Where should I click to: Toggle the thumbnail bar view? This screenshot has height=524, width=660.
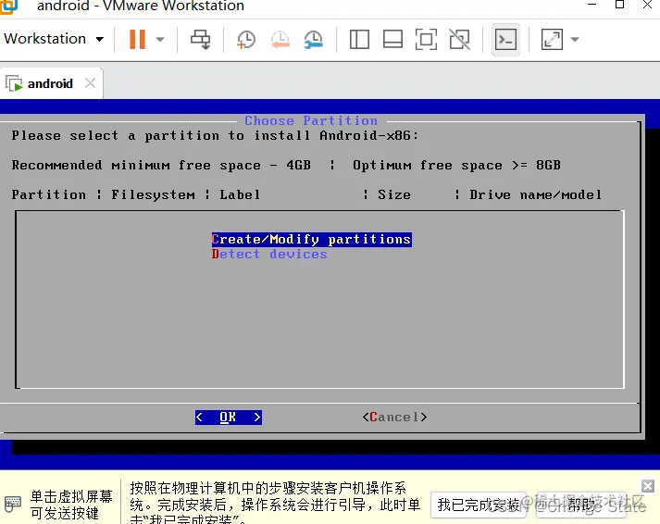coord(392,40)
